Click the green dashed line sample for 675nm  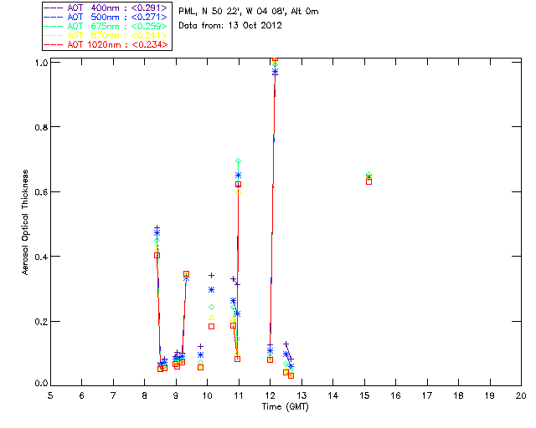[x=54, y=26]
